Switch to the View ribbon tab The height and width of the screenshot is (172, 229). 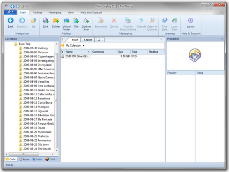click(x=70, y=13)
